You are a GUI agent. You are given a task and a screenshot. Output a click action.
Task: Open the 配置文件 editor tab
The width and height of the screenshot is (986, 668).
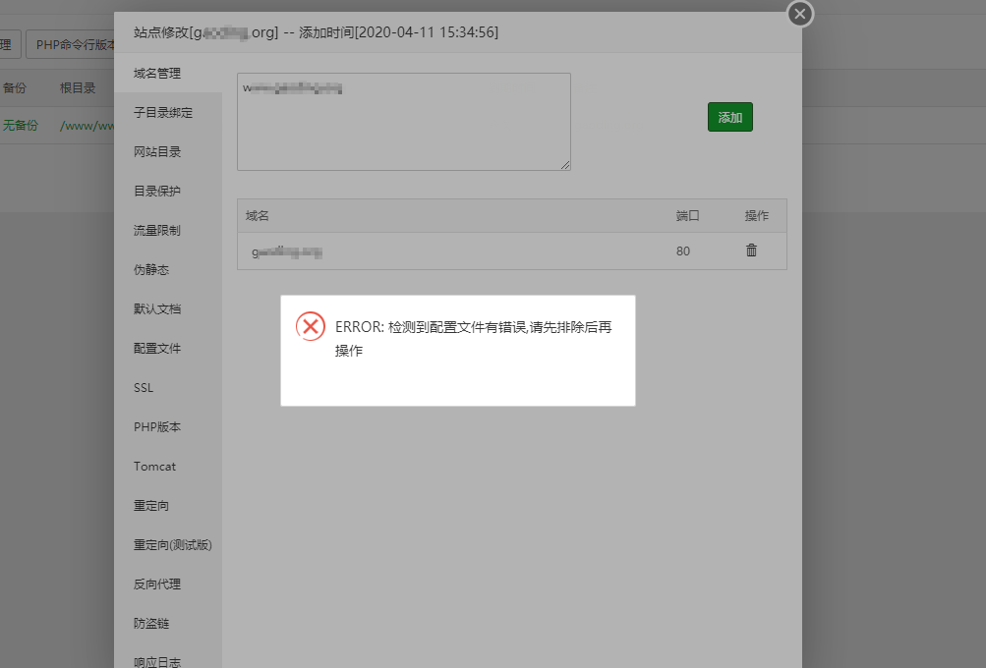[157, 348]
